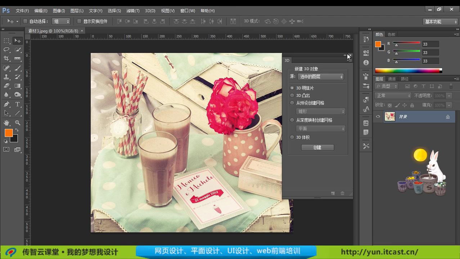This screenshot has width=460, height=259.
Task: Choose the Horizontal Type tool
Action: click(17, 104)
